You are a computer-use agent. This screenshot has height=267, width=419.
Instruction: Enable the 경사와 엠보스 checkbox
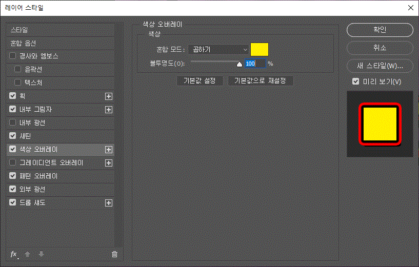12,56
